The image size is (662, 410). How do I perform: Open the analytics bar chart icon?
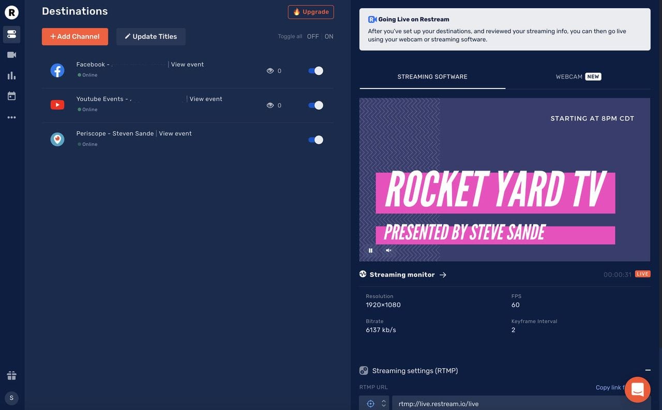click(x=11, y=75)
